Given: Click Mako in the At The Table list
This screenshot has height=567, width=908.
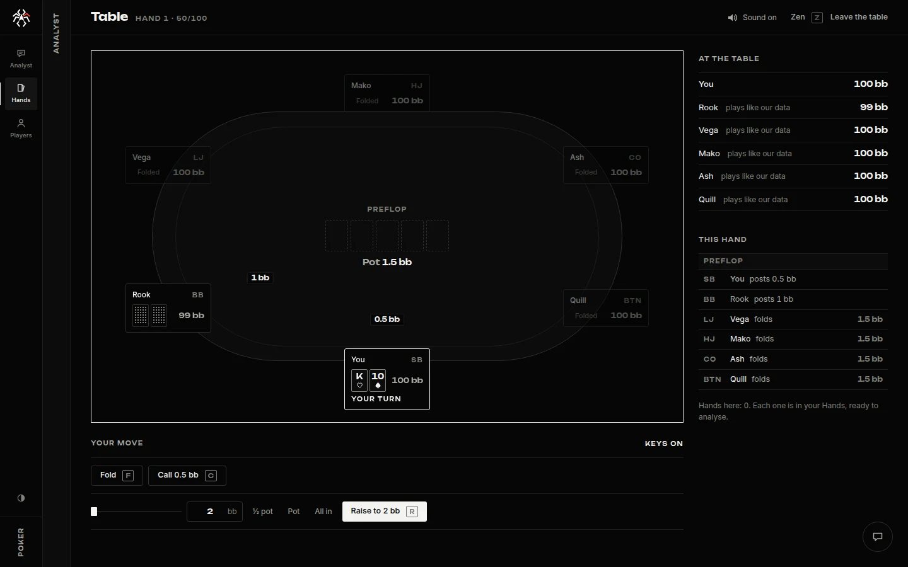Looking at the screenshot, I should (x=793, y=154).
